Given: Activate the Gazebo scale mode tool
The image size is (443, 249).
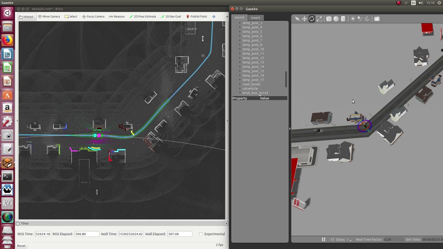Looking at the screenshot, I should click(319, 19).
